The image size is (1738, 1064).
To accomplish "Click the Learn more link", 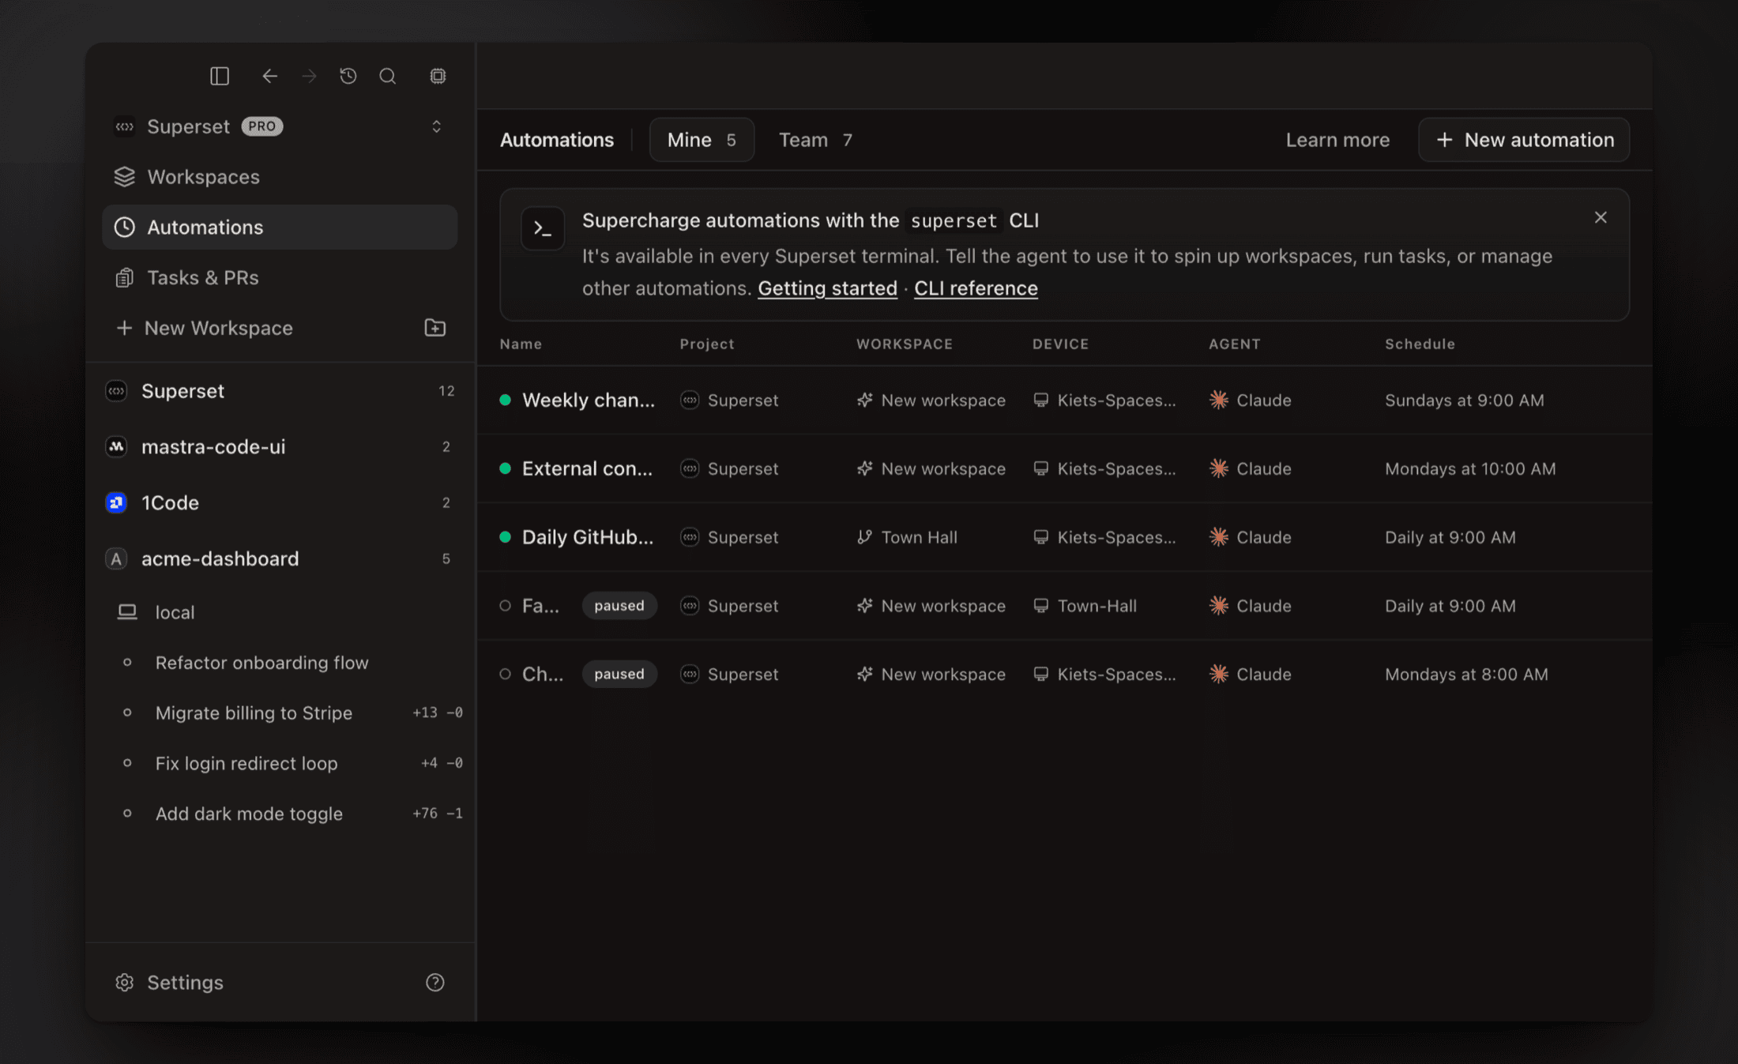I will click(1337, 140).
